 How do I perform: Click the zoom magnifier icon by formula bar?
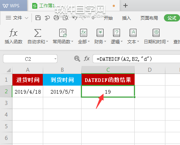(77, 59)
